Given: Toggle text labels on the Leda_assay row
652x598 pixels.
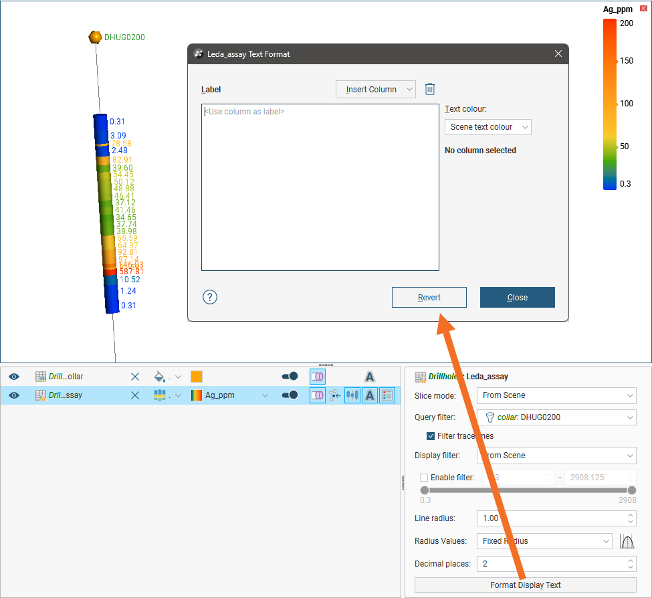Looking at the screenshot, I should 370,395.
